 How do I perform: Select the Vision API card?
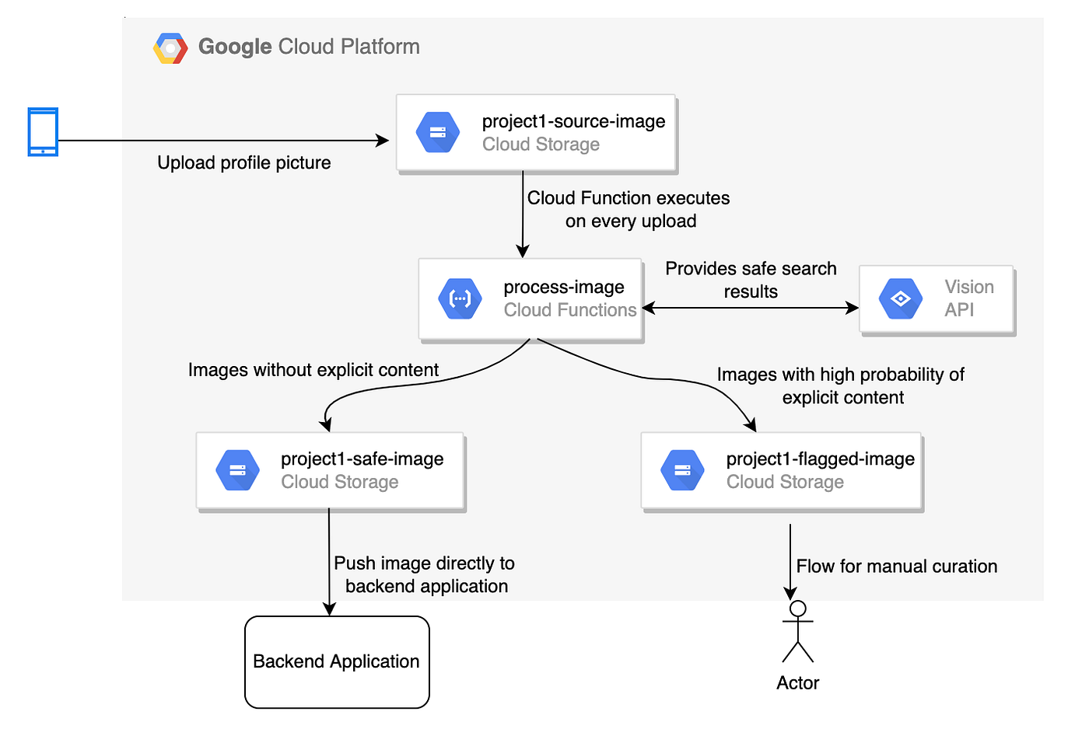(937, 300)
